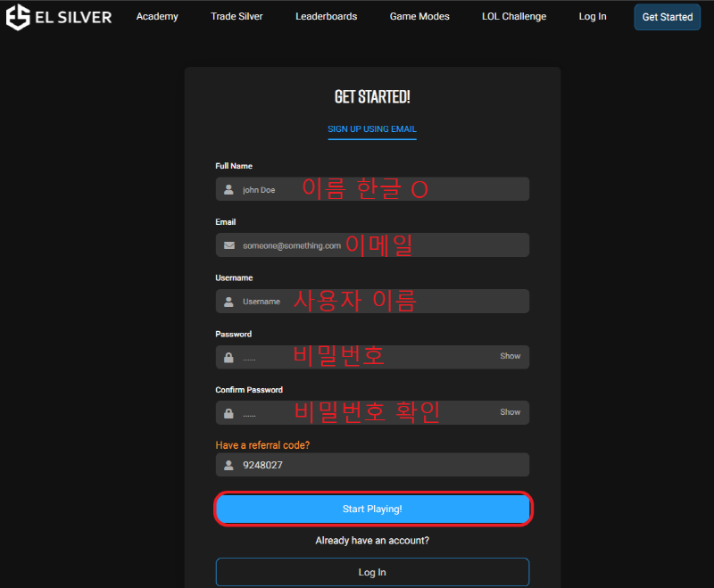Viewport: 714px width, 588px height.
Task: Click Log In in the top navigation
Action: 593,16
